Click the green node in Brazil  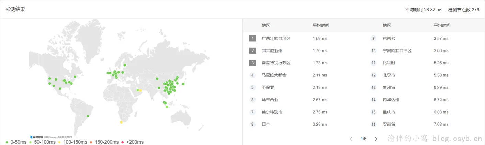(x=88, y=116)
